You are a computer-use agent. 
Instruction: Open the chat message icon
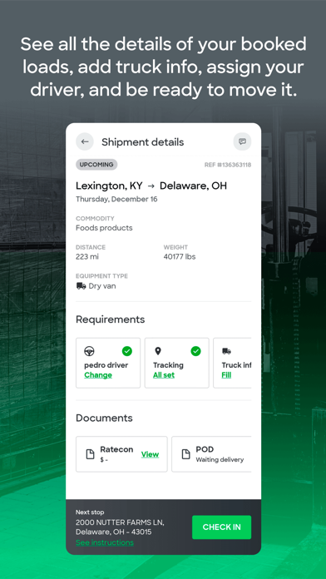(x=242, y=141)
